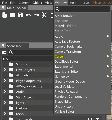Expand the SimGroup_ tree folder
Screen dimensions: 112x120
coord(5,64)
